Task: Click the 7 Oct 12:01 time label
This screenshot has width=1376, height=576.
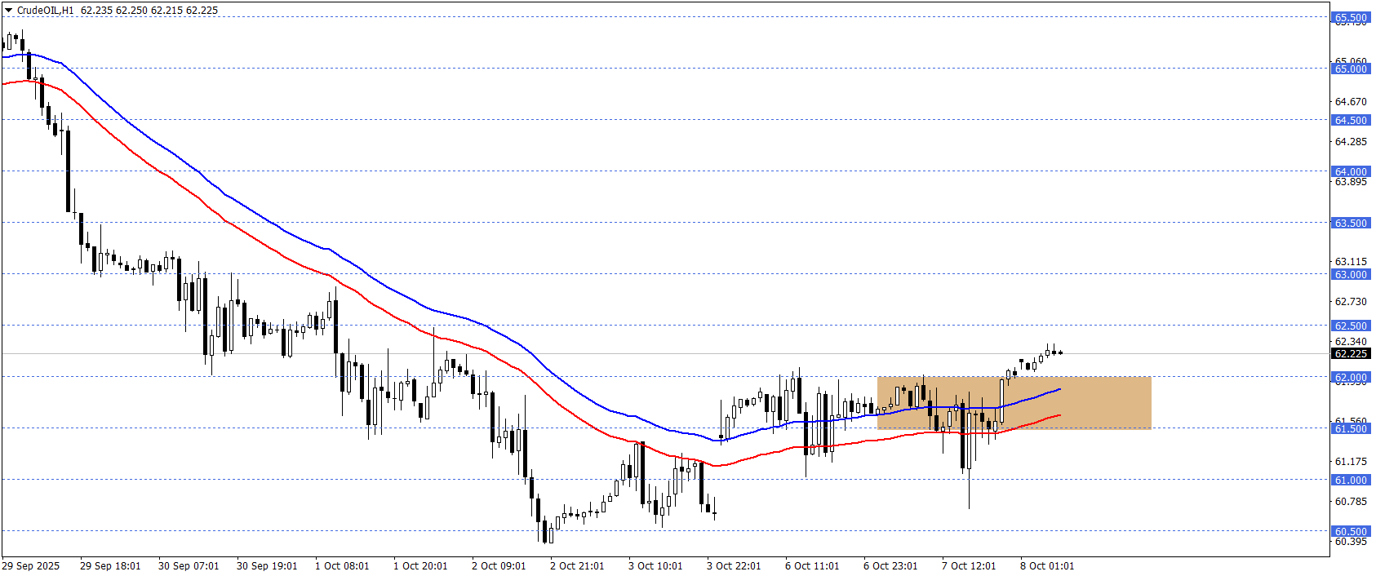Action: pos(969,566)
